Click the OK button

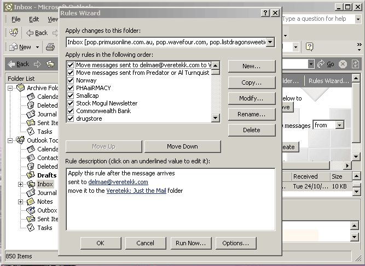point(101,243)
